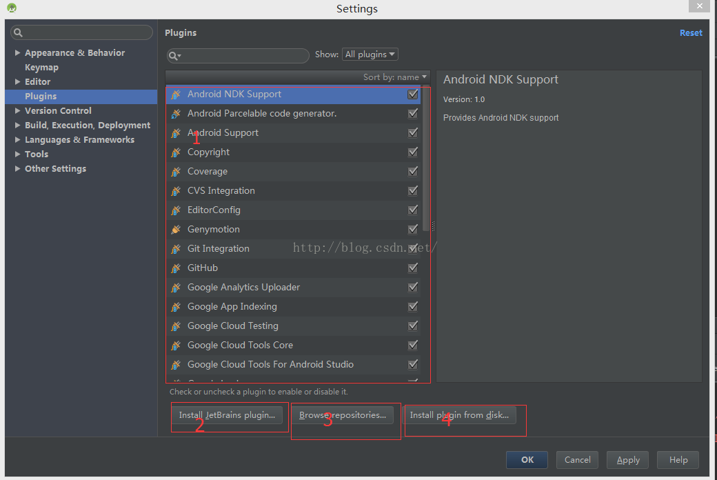
Task: Click the Cancel button
Action: [x=577, y=460]
